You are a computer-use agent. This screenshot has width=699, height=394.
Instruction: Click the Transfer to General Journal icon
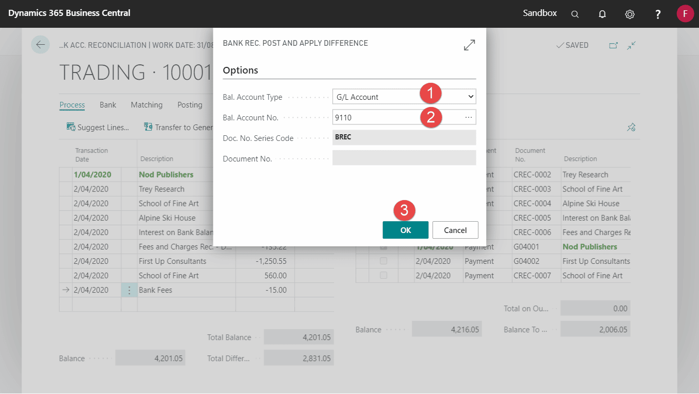tap(148, 127)
